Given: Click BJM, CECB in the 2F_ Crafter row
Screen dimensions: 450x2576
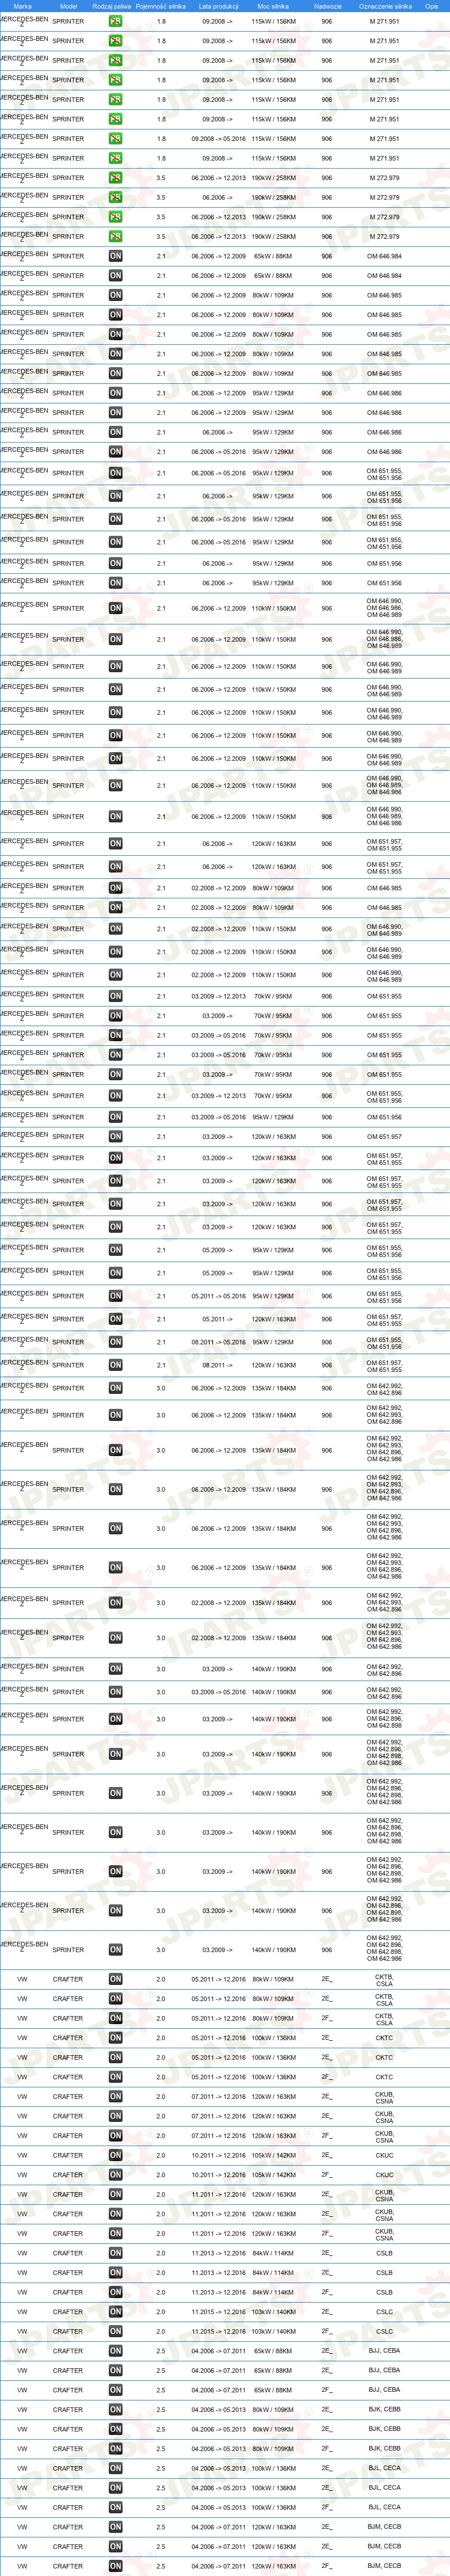Looking at the screenshot, I should 384,2565.
